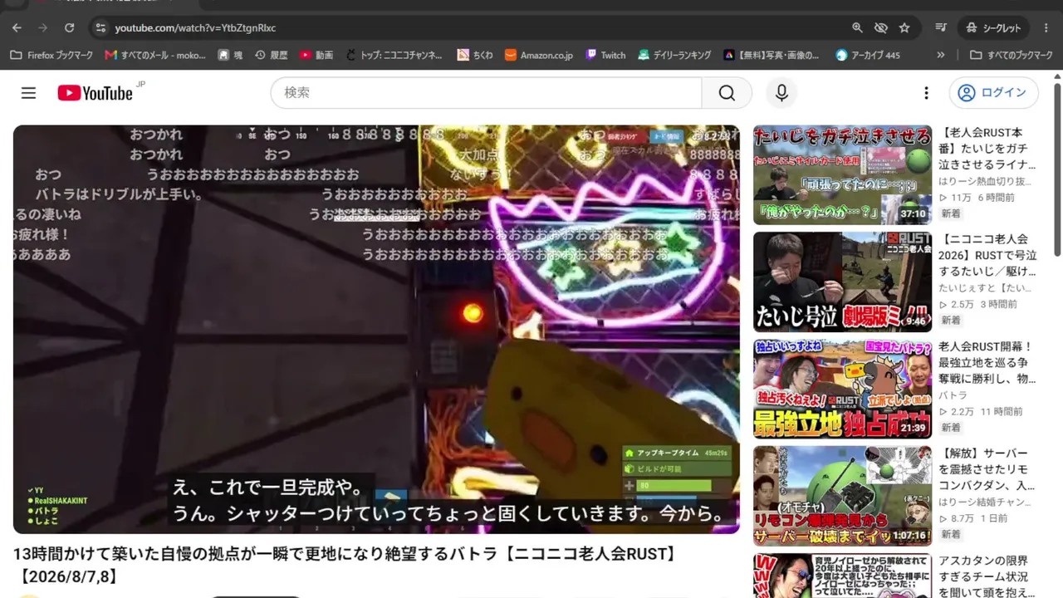Open the デイリーランキング bookmark
The height and width of the screenshot is (598, 1063).
(674, 55)
